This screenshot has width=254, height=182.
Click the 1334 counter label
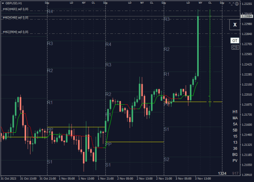[x=222, y=173]
